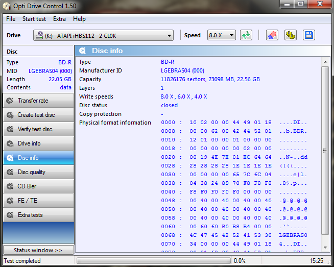334x267 pixels.
Task: Click the refresh drive icon with green arrows
Action: point(246,35)
